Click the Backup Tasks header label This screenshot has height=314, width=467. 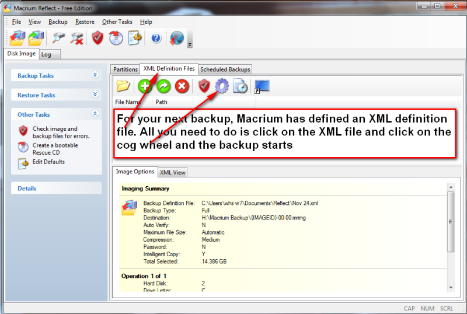(x=36, y=76)
